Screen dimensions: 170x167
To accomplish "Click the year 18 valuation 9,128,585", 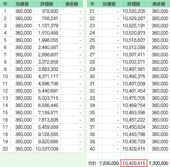I will pos(48,134).
